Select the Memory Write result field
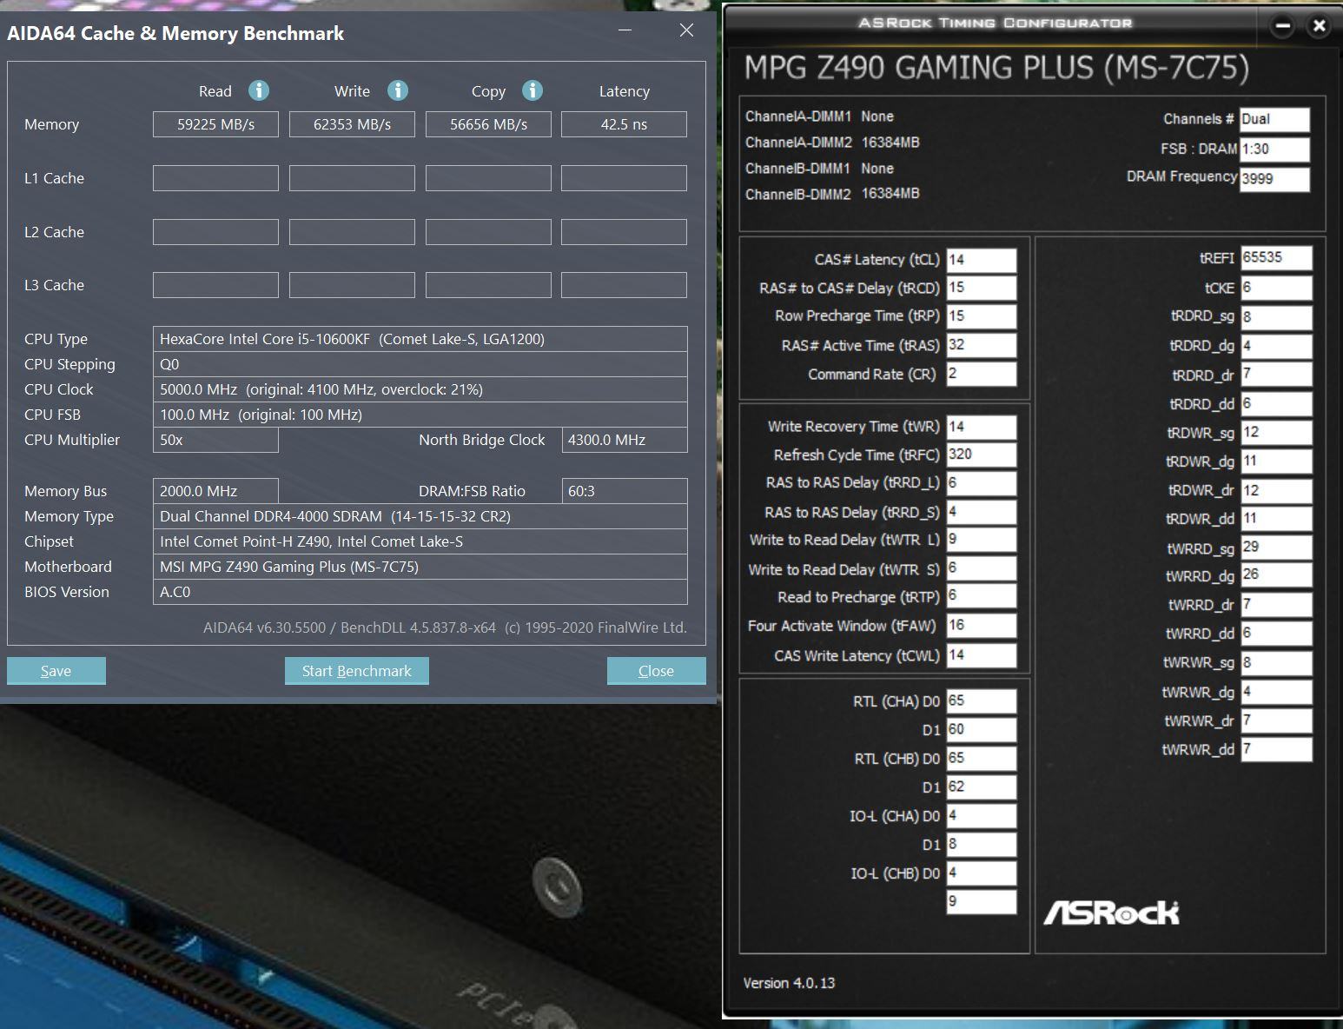Image resolution: width=1343 pixels, height=1029 pixels. pos(352,124)
